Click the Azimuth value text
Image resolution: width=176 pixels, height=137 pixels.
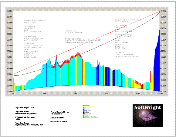pos(57,118)
